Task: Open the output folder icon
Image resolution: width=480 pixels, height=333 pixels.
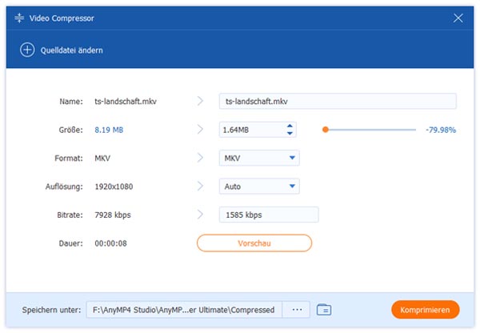Action: (x=324, y=310)
